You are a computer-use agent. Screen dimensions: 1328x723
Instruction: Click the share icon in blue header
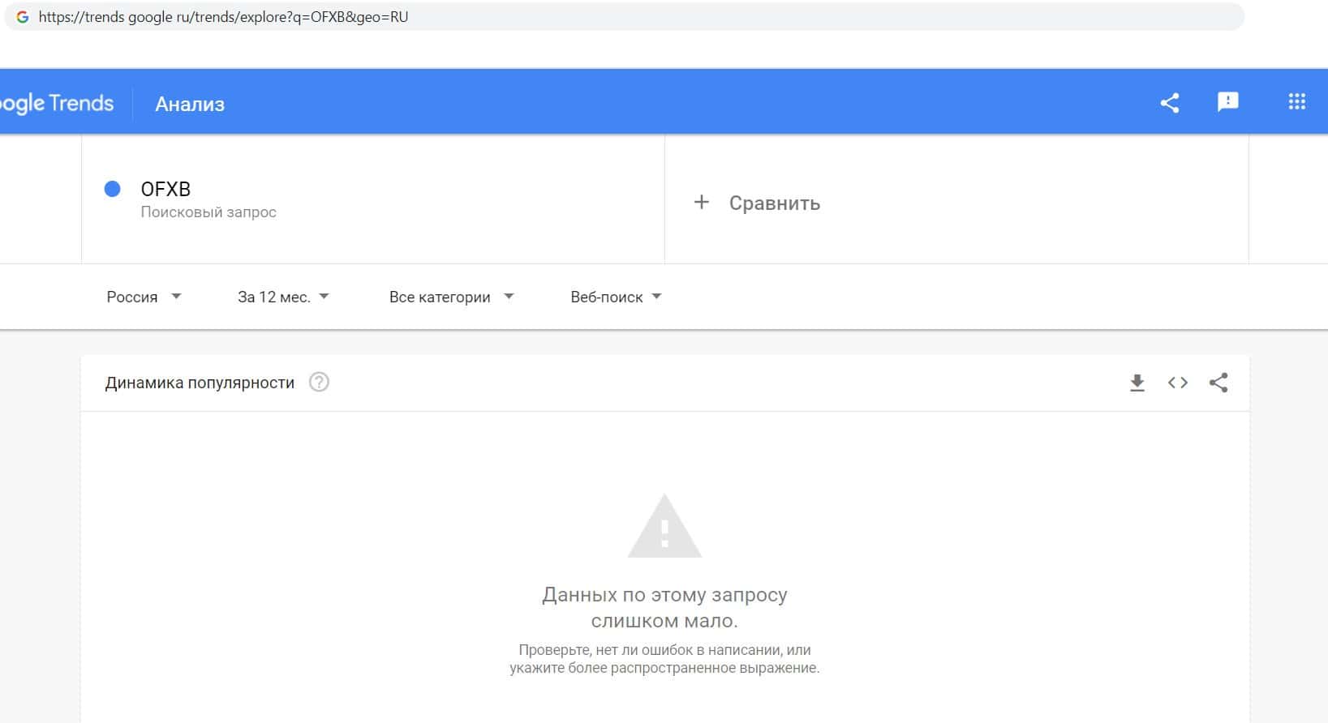click(x=1169, y=102)
